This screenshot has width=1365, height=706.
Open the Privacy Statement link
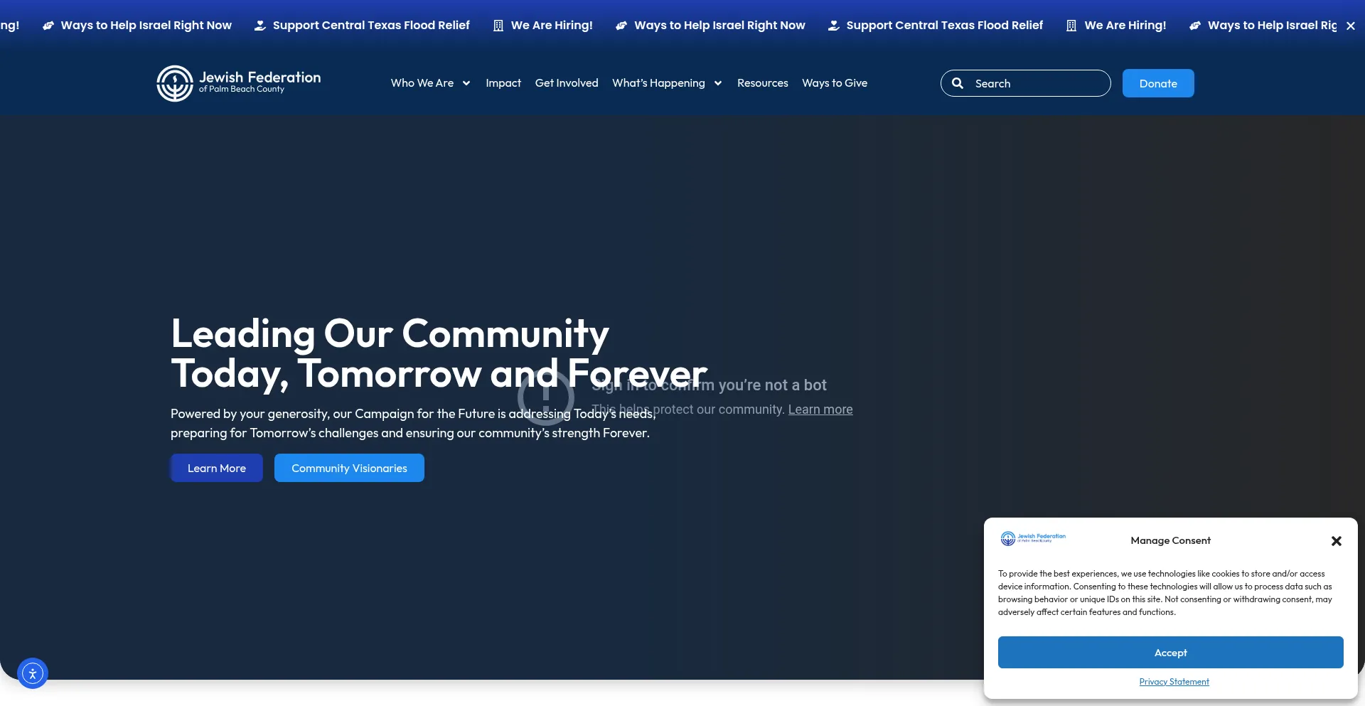1174,682
